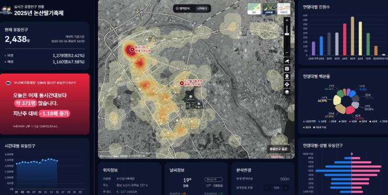The image size is (388, 195).
Task: Click the 시작하기 start button
Action: coord(202,8)
